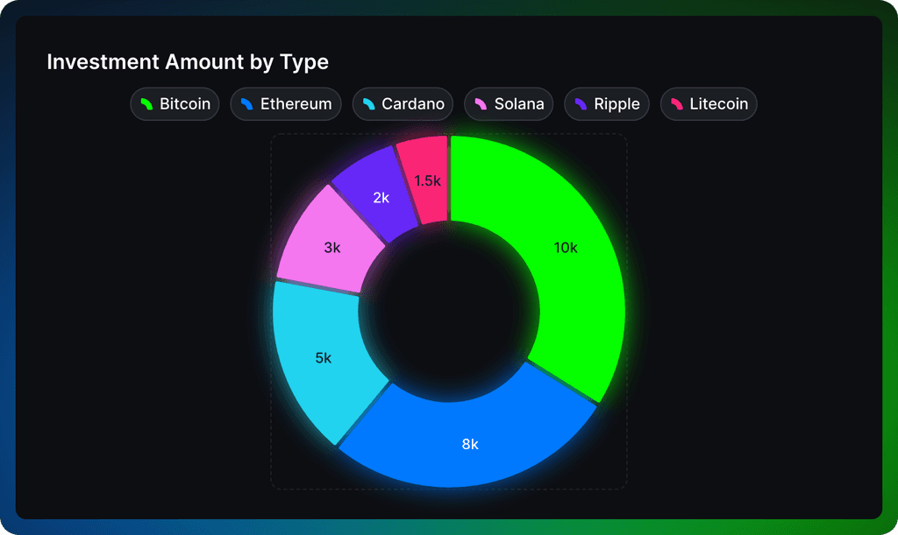Click the blue Ethereum legend icon

coord(246,103)
